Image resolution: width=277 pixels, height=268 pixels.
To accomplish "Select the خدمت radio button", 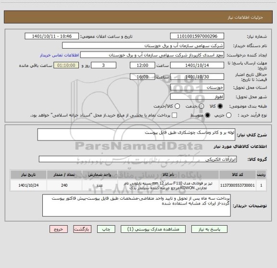I will [x=201, y=106].
